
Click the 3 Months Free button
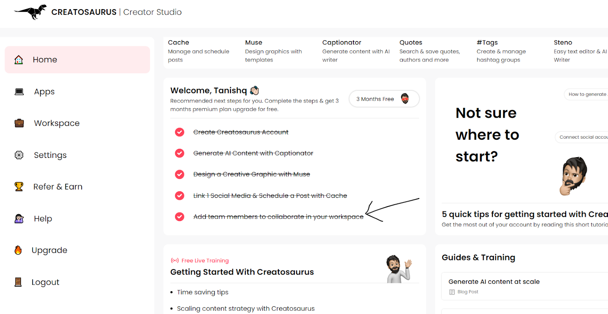pyautogui.click(x=384, y=99)
